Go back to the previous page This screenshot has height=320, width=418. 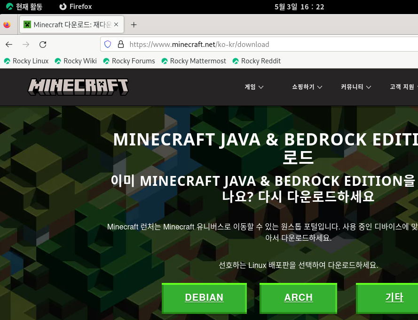9,45
